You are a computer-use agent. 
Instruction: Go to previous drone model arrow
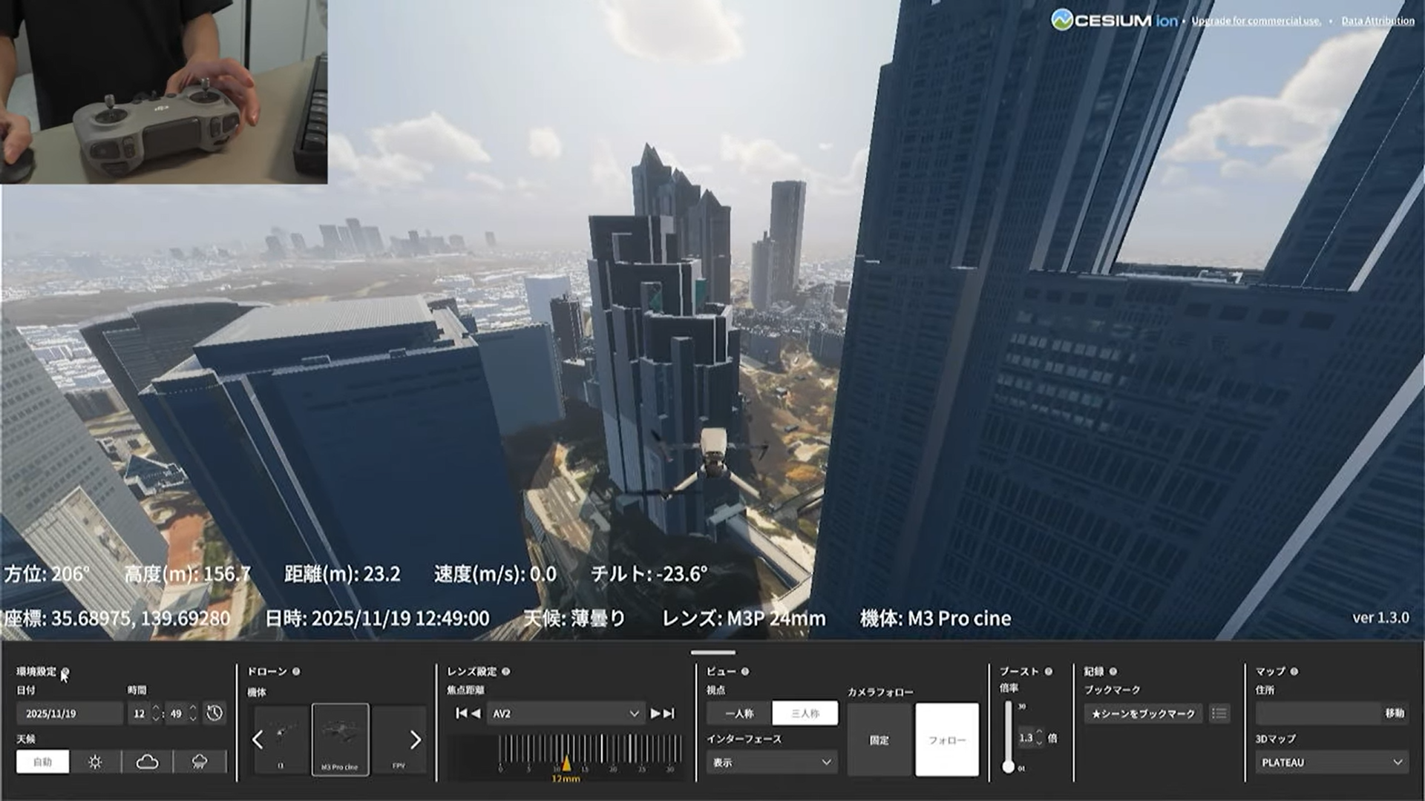click(x=258, y=739)
